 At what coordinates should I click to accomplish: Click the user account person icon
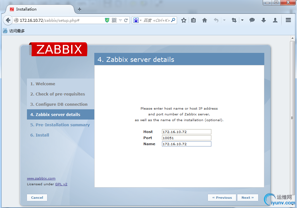275,20
